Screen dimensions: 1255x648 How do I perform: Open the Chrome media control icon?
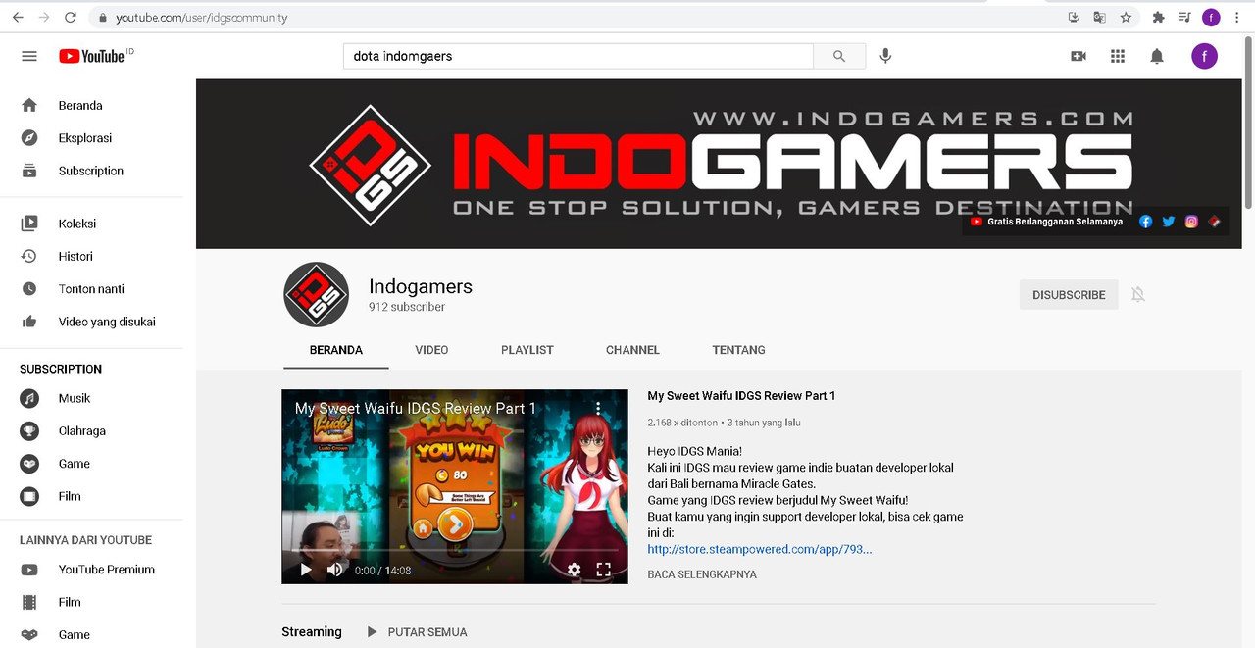[x=1184, y=18]
